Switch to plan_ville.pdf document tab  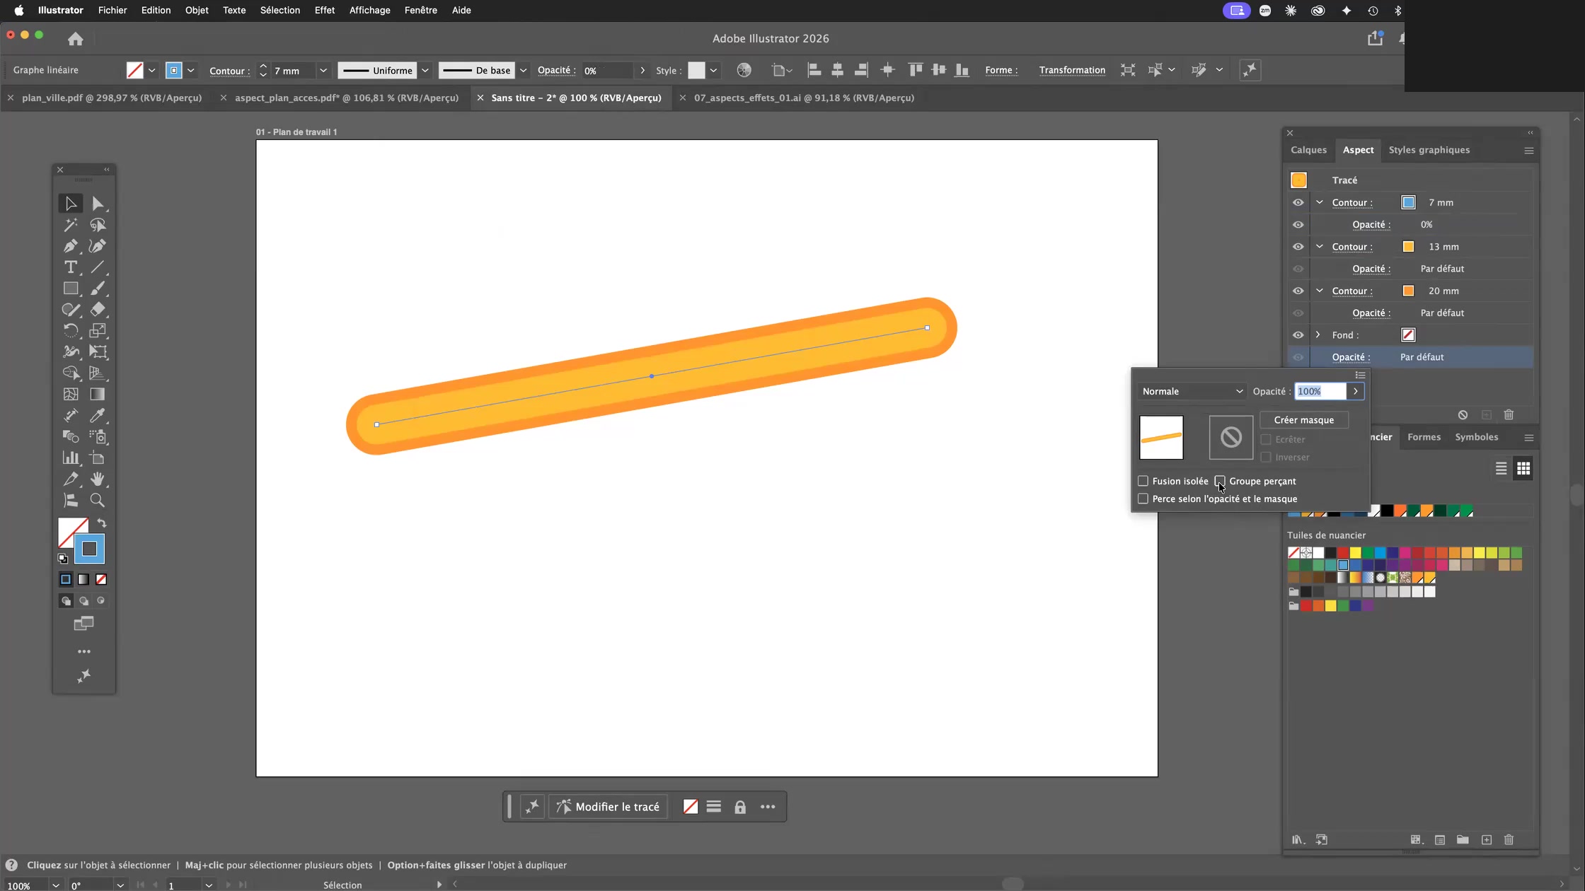pyautogui.click(x=112, y=98)
